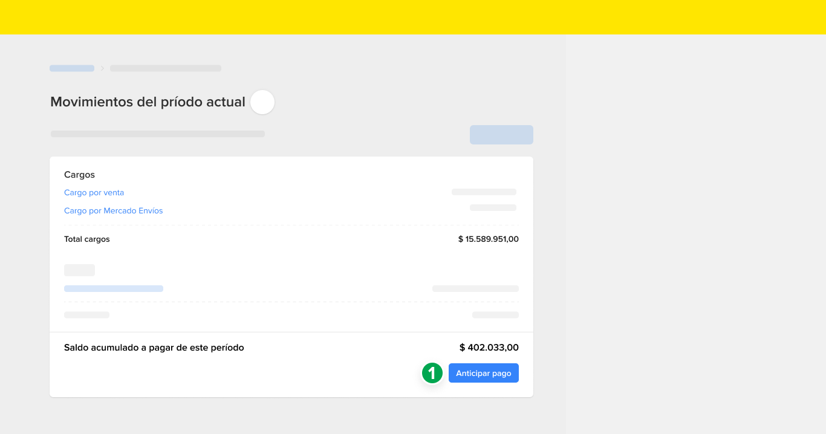826x434 pixels.
Task: Click the gray breadcrumb current-page placeholder
Action: pyautogui.click(x=166, y=68)
